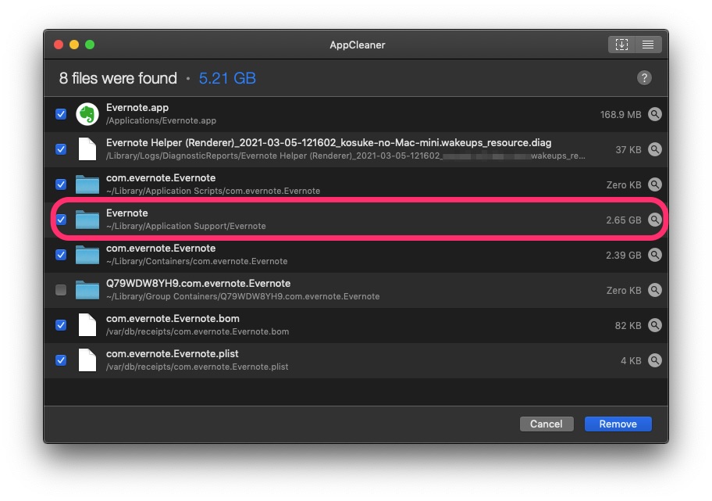This screenshot has height=501, width=712.
Task: Show Application Scripts com.evernote.Evernote folder via magnifier
Action: (x=654, y=184)
